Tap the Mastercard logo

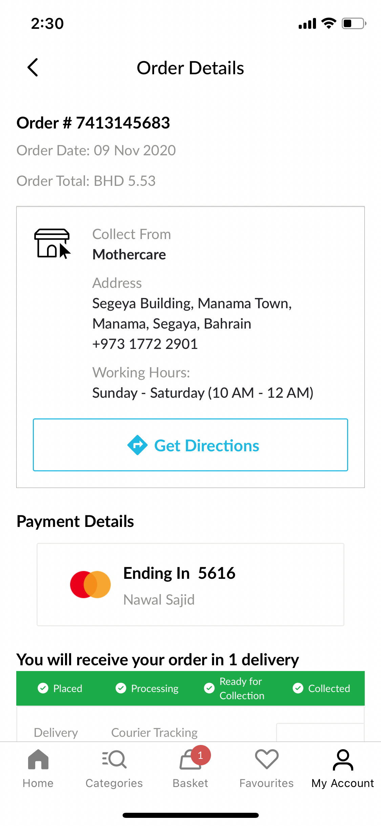[90, 584]
